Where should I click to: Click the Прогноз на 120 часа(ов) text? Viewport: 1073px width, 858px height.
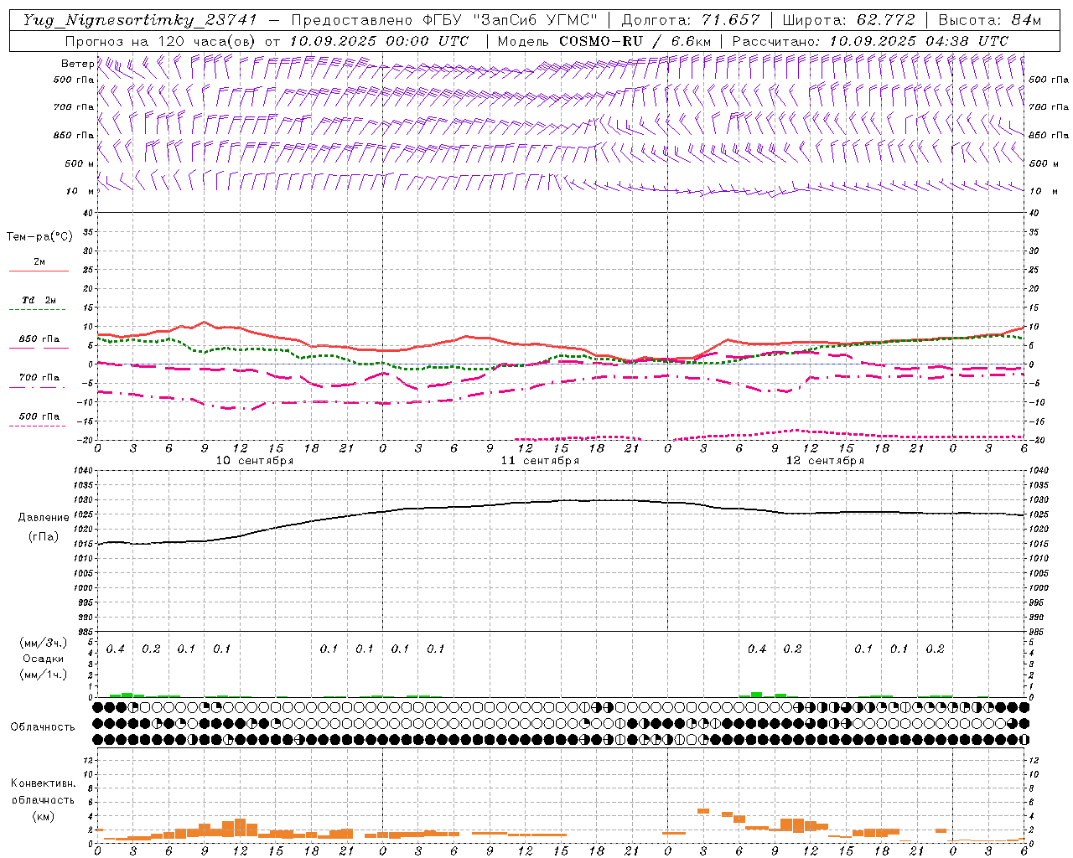pyautogui.click(x=160, y=41)
